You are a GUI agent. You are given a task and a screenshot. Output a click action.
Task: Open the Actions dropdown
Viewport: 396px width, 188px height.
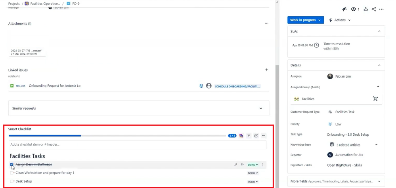[340, 20]
